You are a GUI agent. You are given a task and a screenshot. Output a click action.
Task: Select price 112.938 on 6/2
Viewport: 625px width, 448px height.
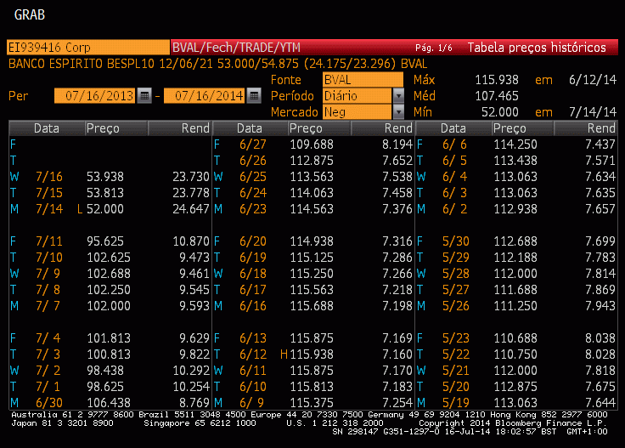pyautogui.click(x=515, y=209)
